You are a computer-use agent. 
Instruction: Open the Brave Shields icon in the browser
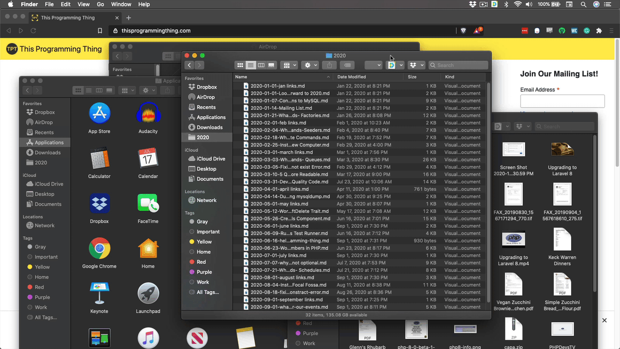pos(463,30)
